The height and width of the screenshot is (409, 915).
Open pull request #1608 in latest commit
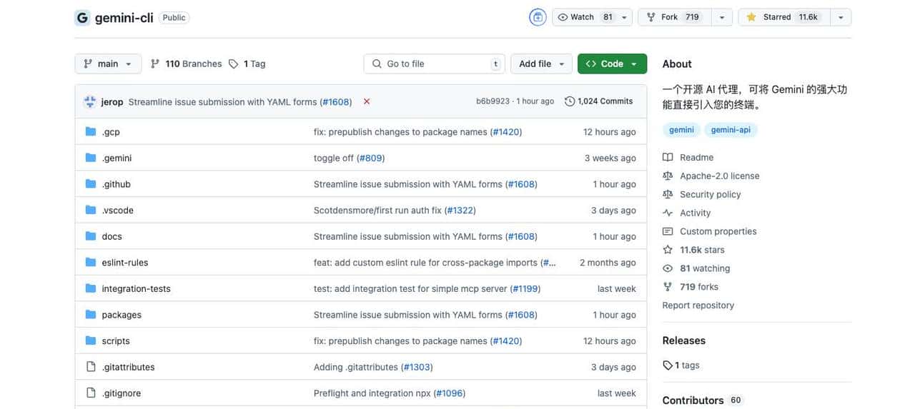336,102
